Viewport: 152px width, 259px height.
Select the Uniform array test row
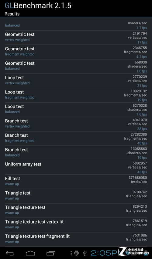[76, 167]
